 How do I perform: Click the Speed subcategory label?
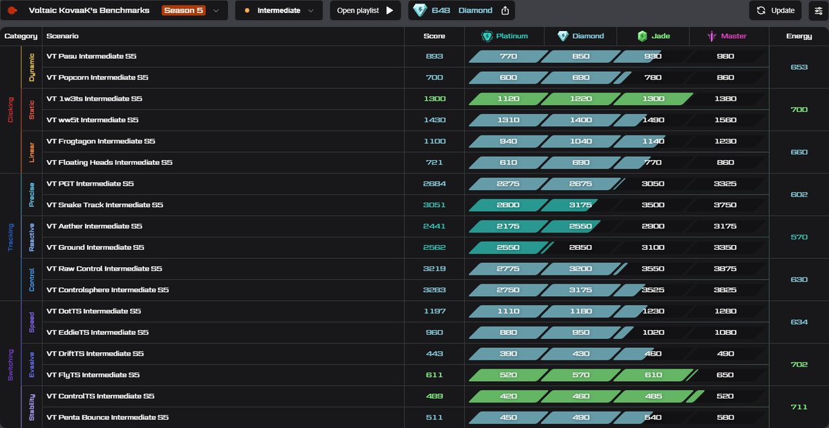[x=32, y=322]
